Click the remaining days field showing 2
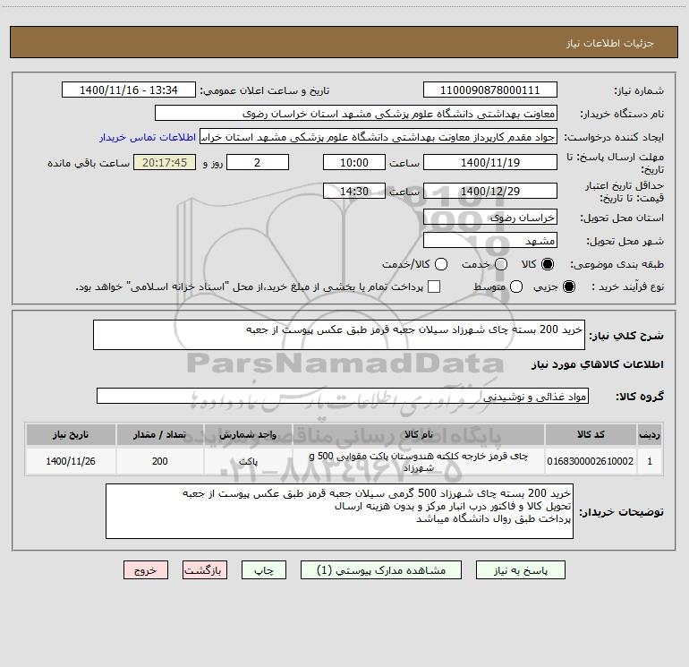The image size is (689, 667). [x=258, y=163]
